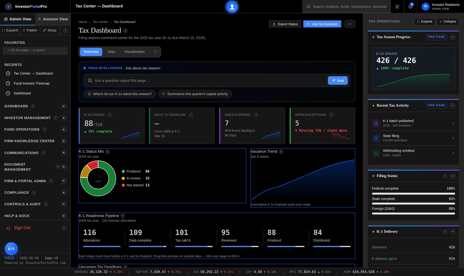Open the sidebar toolbar info icon

pyautogui.click(x=65, y=30)
